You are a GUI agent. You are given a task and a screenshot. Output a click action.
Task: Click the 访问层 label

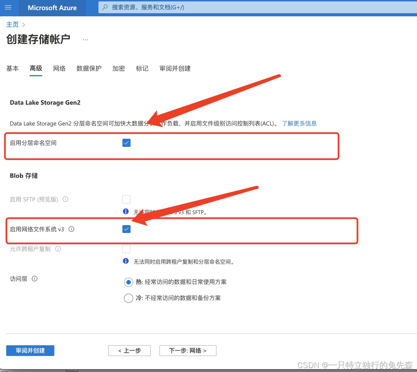(19, 279)
